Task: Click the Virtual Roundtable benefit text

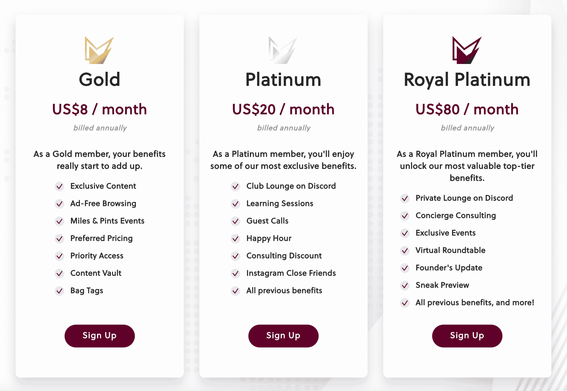Action: pyautogui.click(x=450, y=250)
